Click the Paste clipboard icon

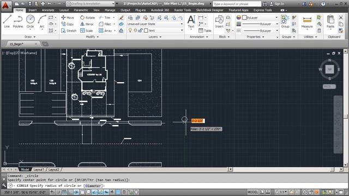coord(330,22)
